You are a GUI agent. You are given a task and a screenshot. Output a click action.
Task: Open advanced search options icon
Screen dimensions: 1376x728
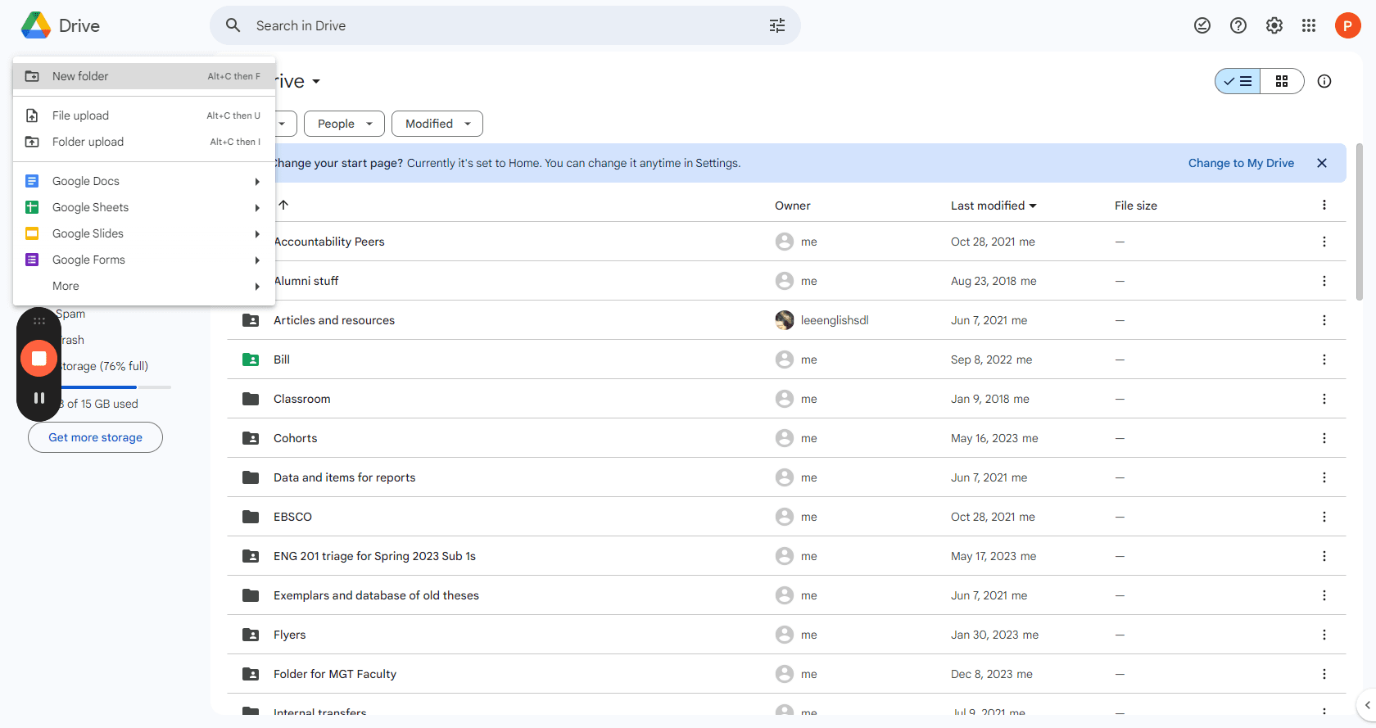coord(776,25)
